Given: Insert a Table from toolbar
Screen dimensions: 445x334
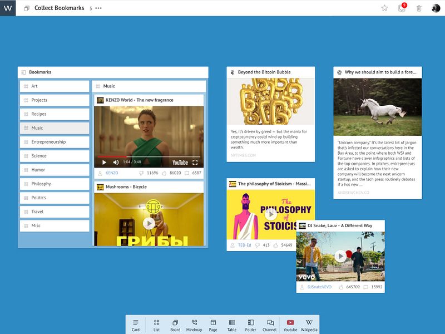Looking at the screenshot, I should tap(232, 326).
